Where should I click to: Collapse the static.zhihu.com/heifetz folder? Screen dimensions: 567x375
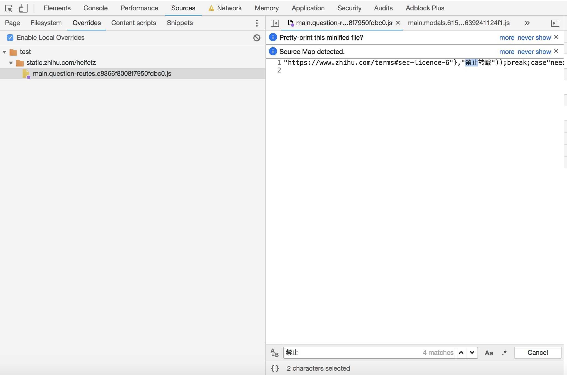(11, 63)
